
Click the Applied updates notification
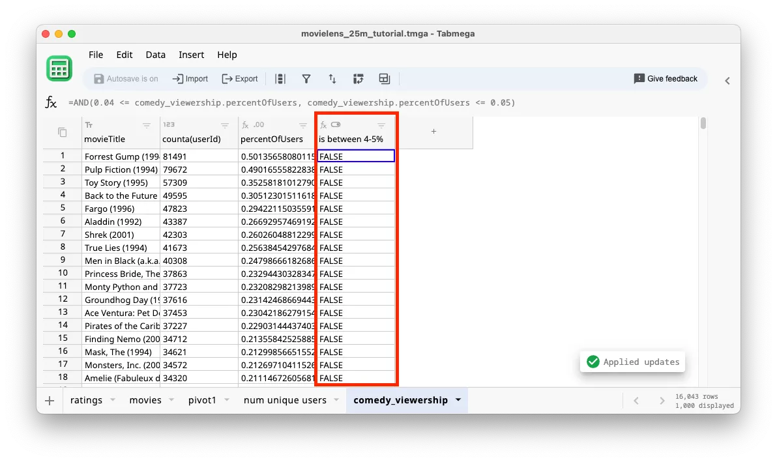click(x=632, y=362)
